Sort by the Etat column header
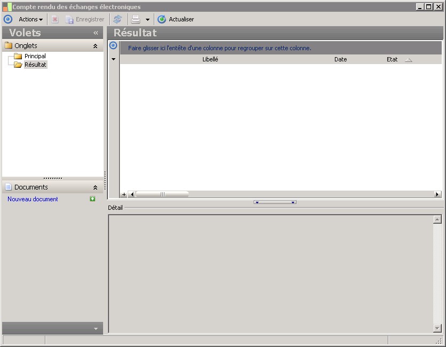Image resolution: width=446 pixels, height=347 pixels. 392,59
